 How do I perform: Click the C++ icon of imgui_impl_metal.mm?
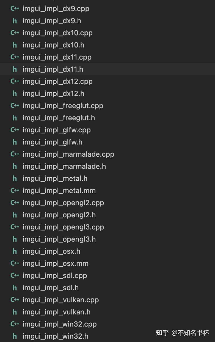point(15,191)
